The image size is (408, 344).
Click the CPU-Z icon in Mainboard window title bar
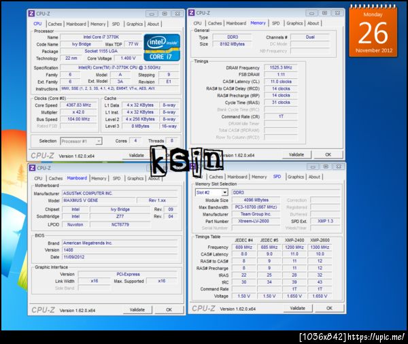32,168
